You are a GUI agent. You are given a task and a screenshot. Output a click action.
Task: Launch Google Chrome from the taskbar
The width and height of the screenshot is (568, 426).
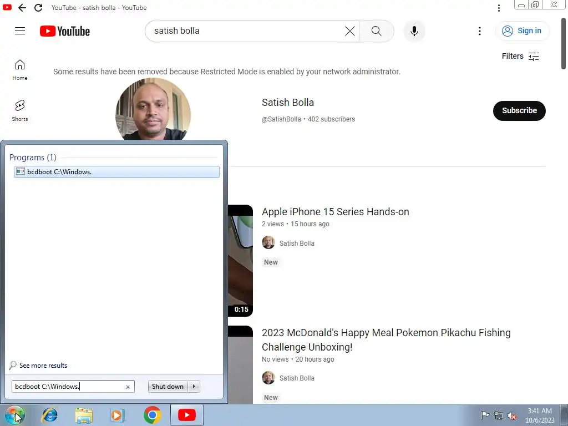[x=152, y=415]
